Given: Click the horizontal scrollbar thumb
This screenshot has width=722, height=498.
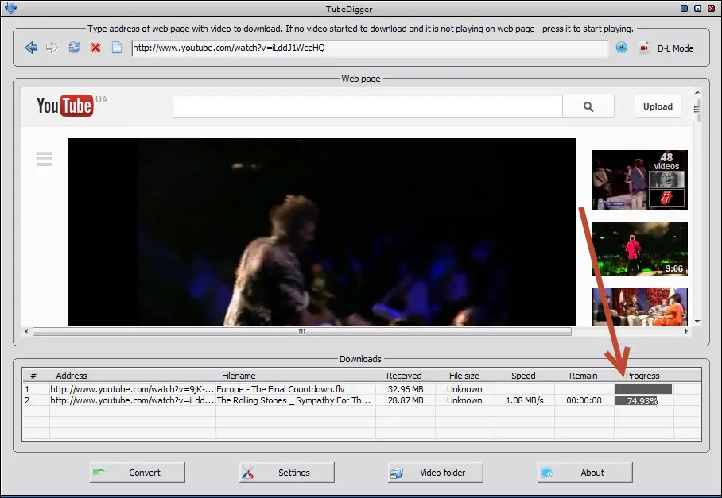Looking at the screenshot, I should (x=302, y=331).
